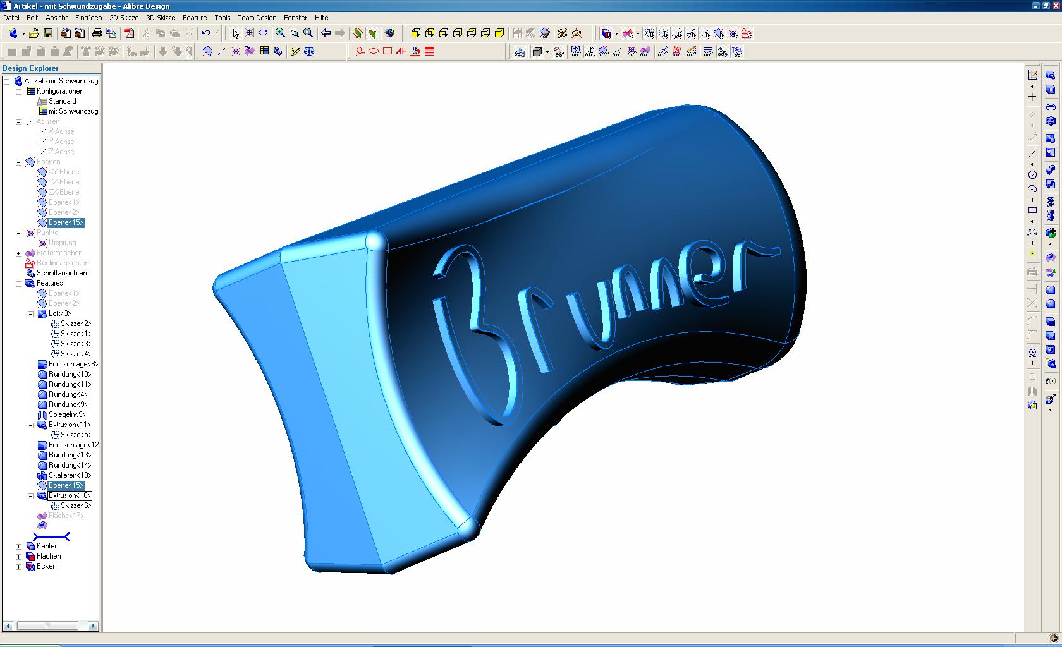Expand the Kanten tree node
Image resolution: width=1062 pixels, height=647 pixels.
(x=19, y=546)
